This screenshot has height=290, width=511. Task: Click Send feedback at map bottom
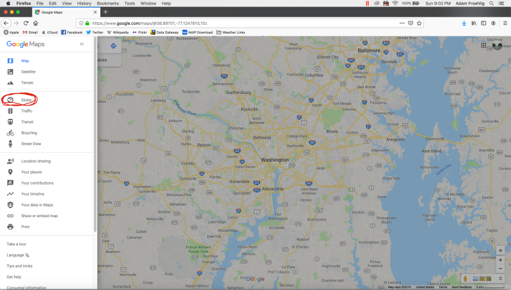462,287
